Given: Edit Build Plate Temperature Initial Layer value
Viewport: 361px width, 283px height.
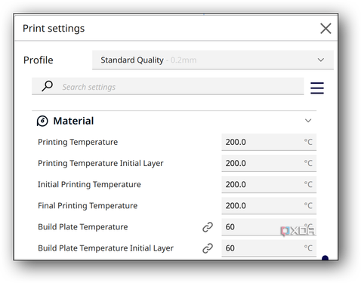Looking at the screenshot, I should [269, 248].
